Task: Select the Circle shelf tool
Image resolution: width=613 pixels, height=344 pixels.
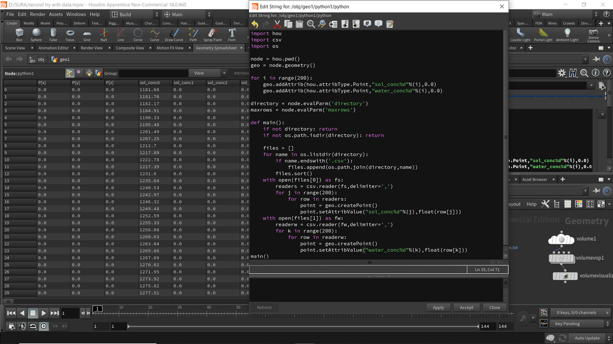Action: pos(138,35)
